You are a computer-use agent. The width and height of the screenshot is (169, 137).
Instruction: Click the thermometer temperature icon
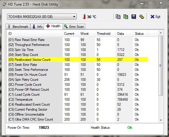(x=84, y=16)
